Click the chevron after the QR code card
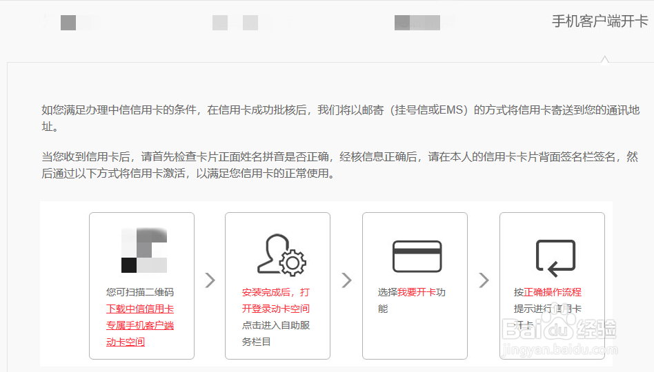Viewport: 654px width, 372px height. [210, 280]
